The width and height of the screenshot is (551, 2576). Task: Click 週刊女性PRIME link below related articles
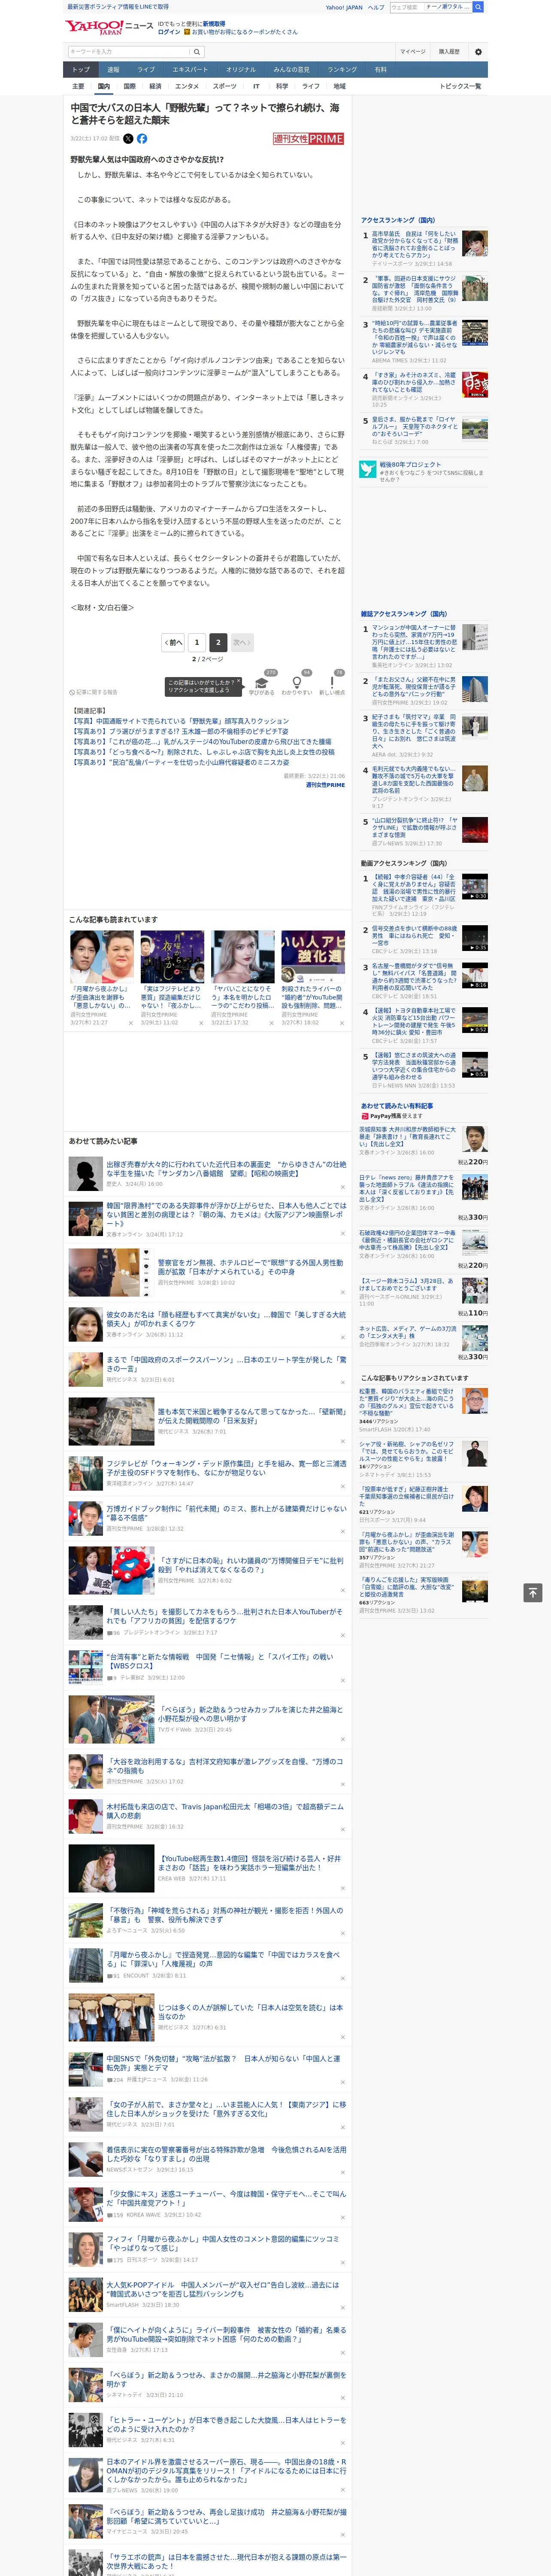pyautogui.click(x=325, y=785)
